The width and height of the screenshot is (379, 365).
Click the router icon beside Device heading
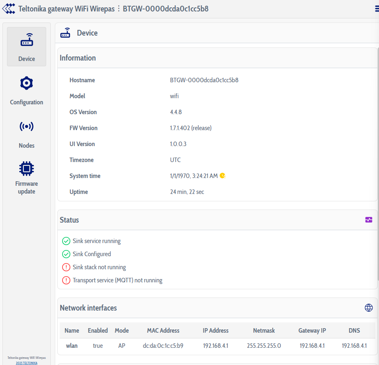[x=65, y=33]
